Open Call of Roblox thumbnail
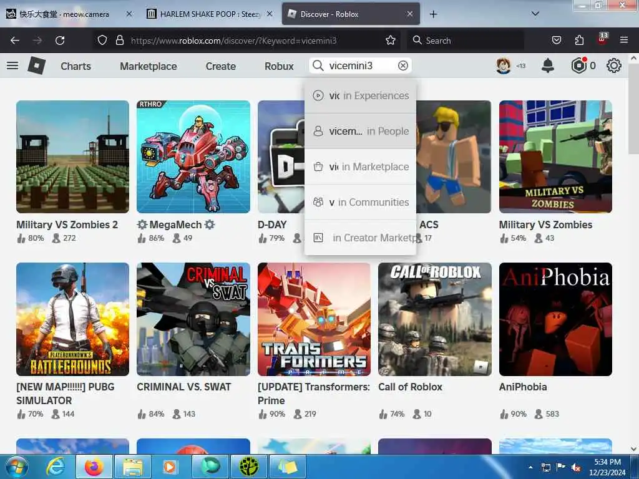This screenshot has width=639, height=479. 435,319
